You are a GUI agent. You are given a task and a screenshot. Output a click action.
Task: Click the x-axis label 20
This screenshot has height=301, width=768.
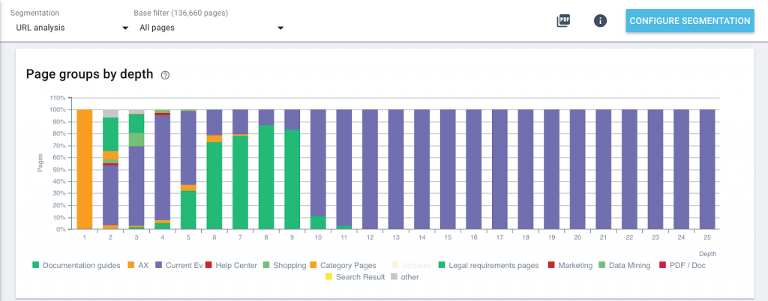577,237
